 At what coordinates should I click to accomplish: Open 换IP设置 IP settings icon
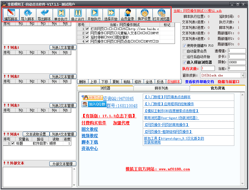click(x=144, y=13)
